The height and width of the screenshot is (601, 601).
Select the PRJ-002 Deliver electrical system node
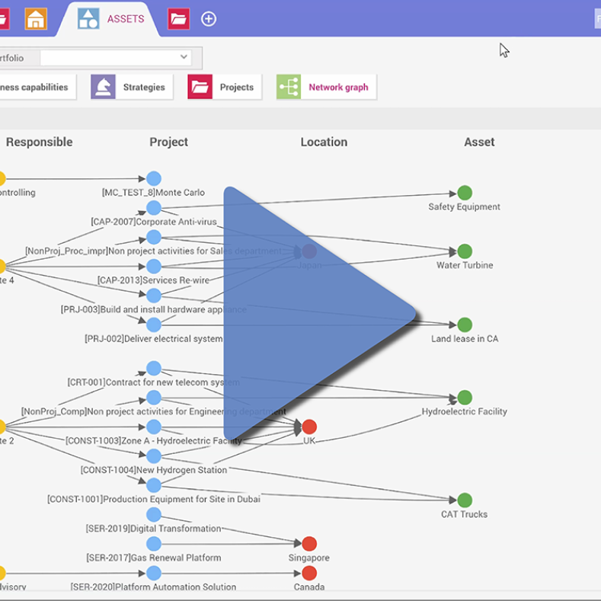(x=154, y=325)
